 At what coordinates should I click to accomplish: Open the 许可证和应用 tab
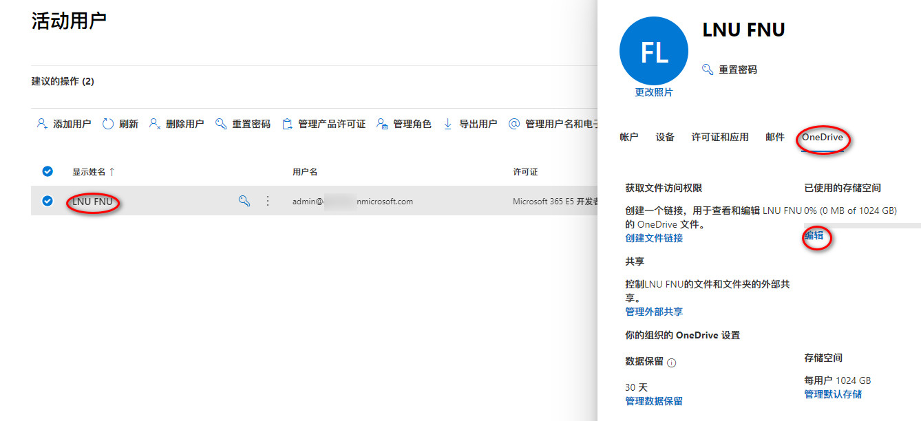tap(720, 137)
